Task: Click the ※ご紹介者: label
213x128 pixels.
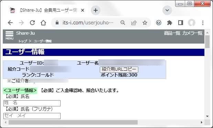Action: (x=19, y=81)
